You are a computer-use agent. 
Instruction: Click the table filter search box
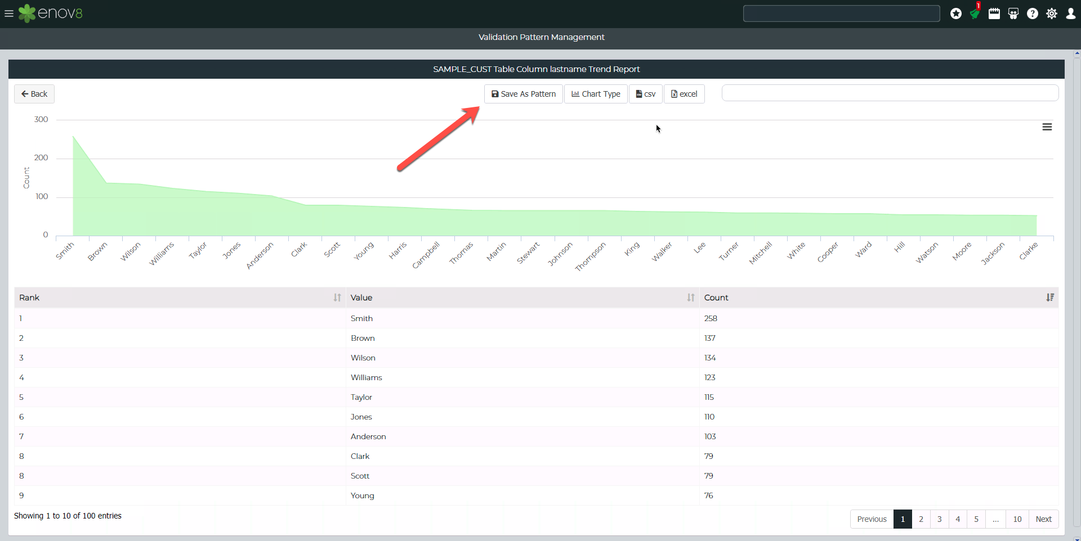tap(890, 93)
